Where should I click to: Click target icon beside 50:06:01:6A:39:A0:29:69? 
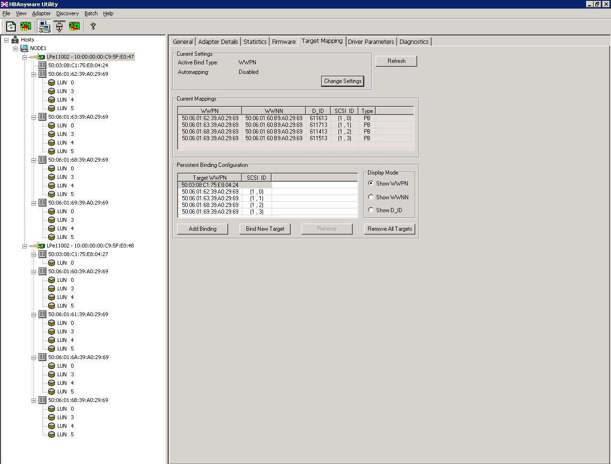[x=42, y=357]
